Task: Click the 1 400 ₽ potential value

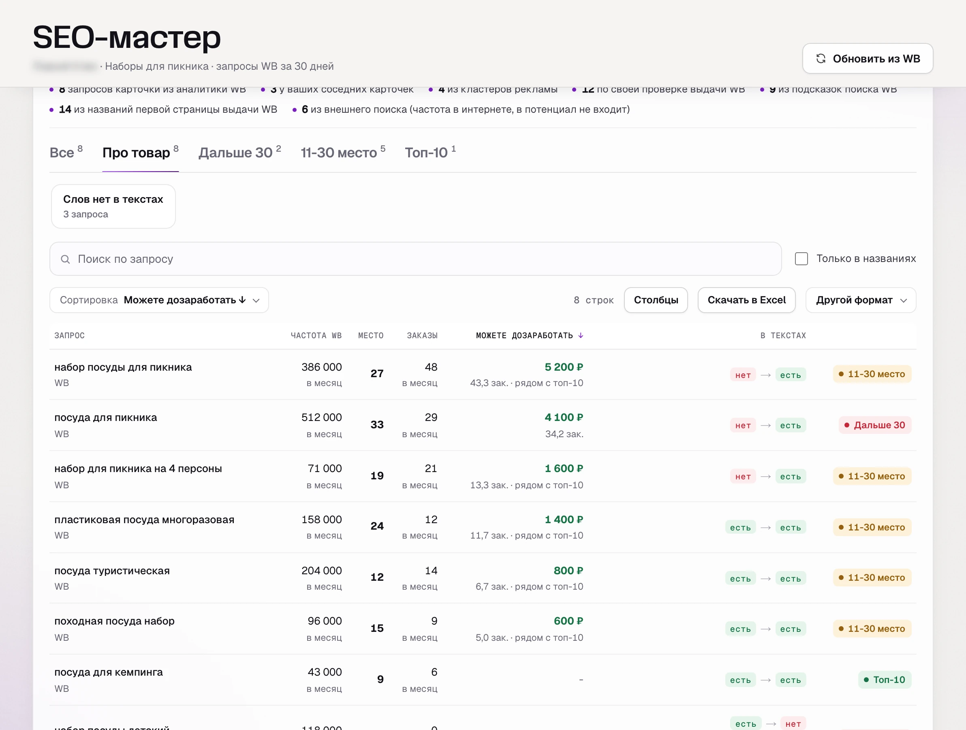Action: pos(564,520)
